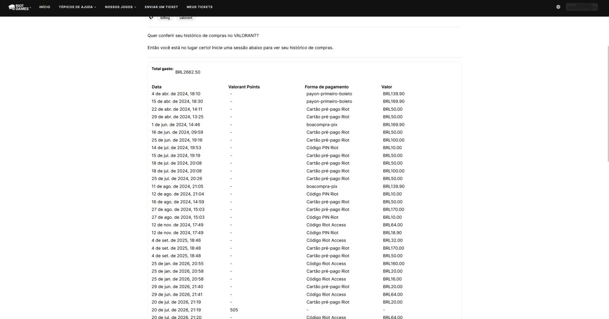The width and height of the screenshot is (609, 319).
Task: Select value BRL160.00
Action: click(x=394, y=264)
